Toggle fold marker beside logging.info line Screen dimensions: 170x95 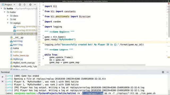pos(43,43)
